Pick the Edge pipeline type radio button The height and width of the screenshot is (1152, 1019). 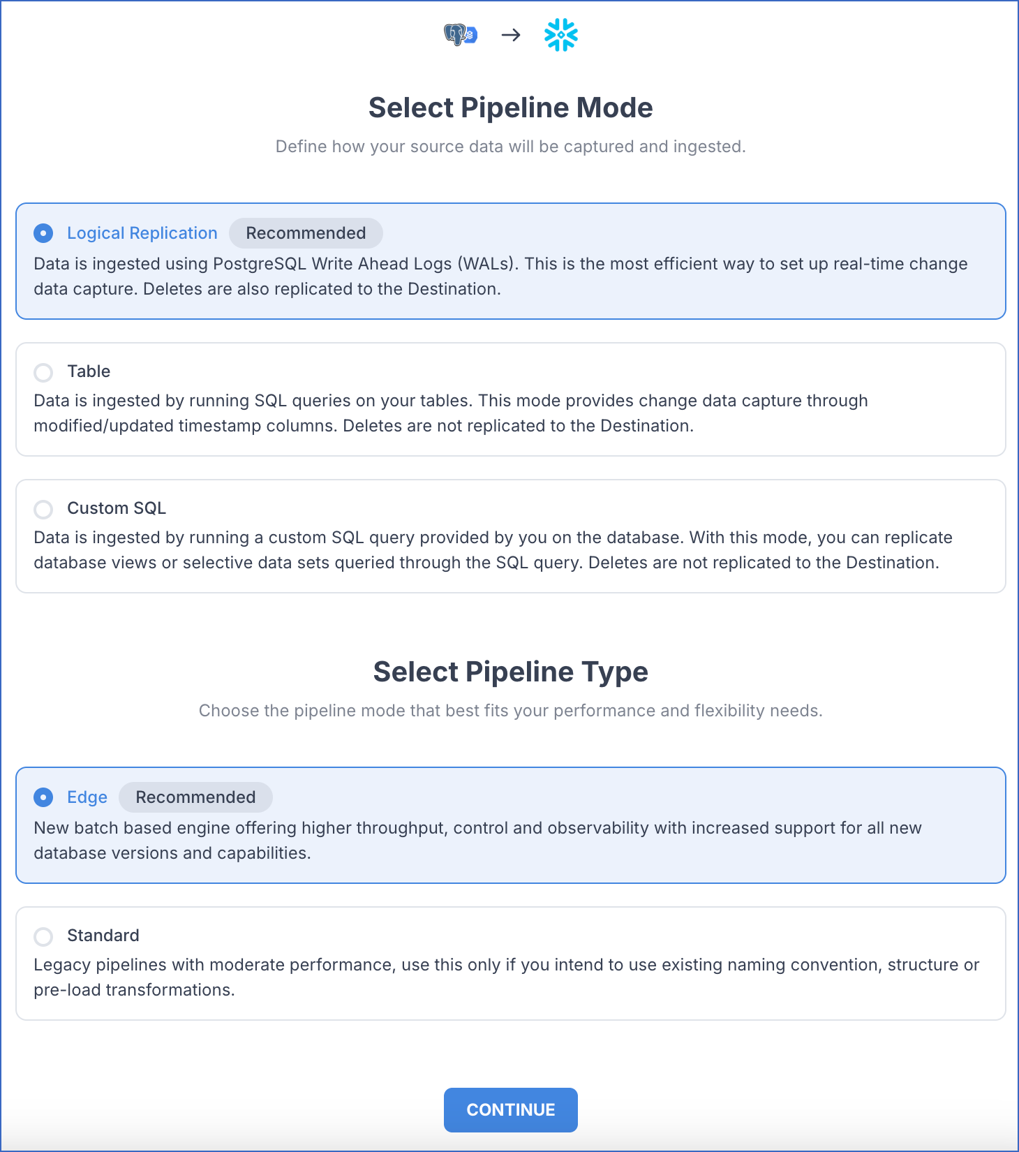pos(43,797)
